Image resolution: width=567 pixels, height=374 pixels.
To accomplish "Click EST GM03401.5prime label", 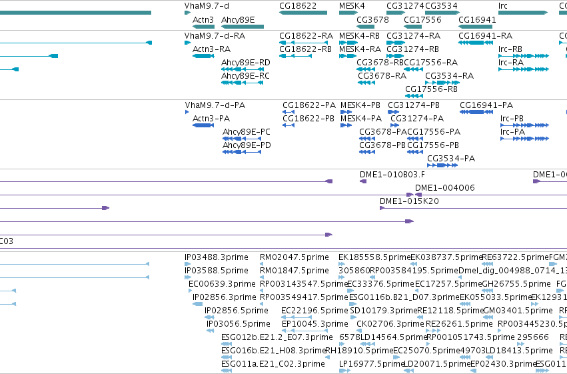I will [518, 311].
